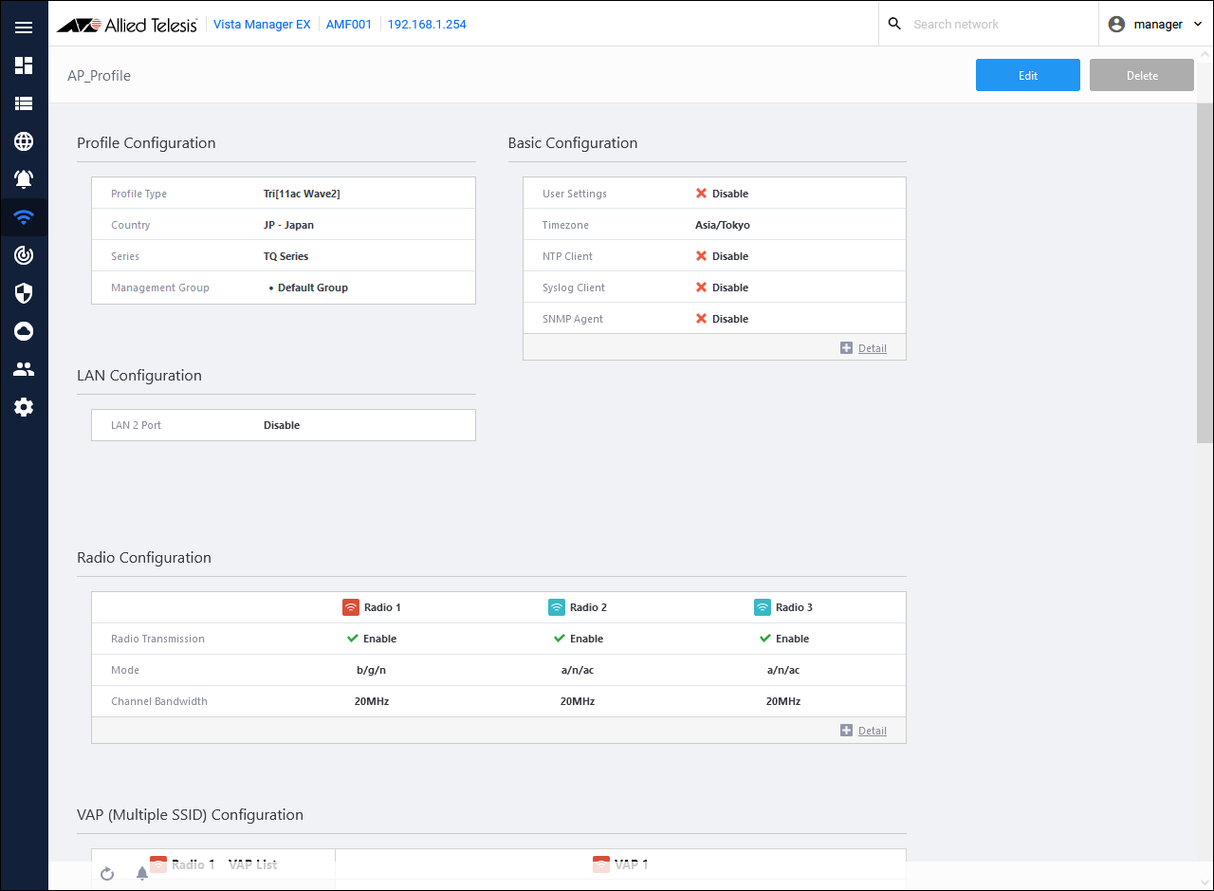Click the 192.168.1.254 address link

[x=427, y=25]
